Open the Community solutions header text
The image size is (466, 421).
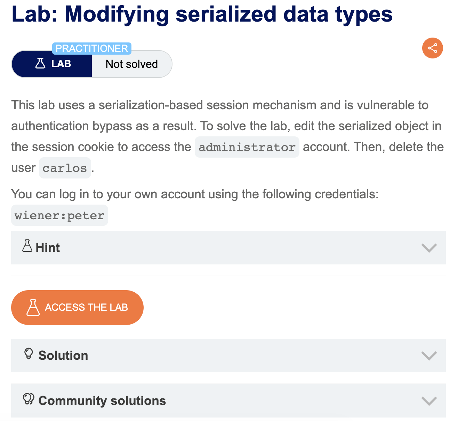(102, 401)
